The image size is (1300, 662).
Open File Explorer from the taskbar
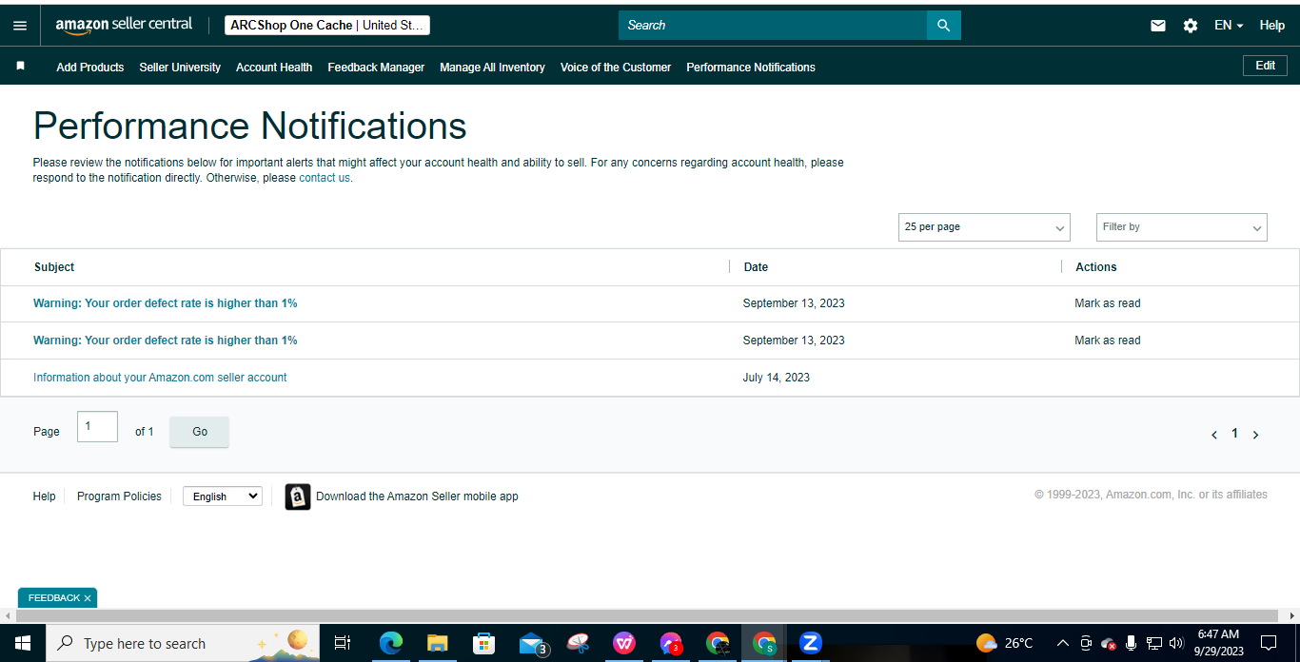click(x=437, y=643)
